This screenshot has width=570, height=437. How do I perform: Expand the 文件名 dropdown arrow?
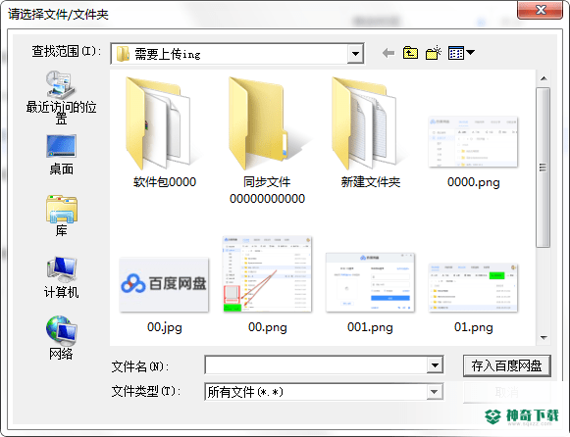(x=435, y=365)
